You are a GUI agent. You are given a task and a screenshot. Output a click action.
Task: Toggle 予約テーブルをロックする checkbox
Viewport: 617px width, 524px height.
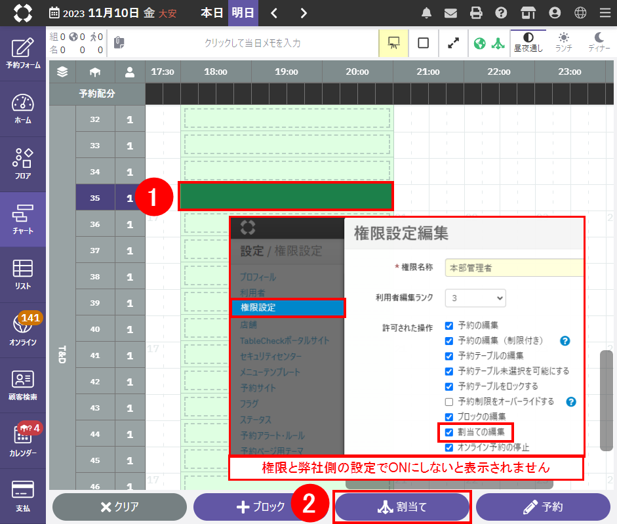coord(449,386)
